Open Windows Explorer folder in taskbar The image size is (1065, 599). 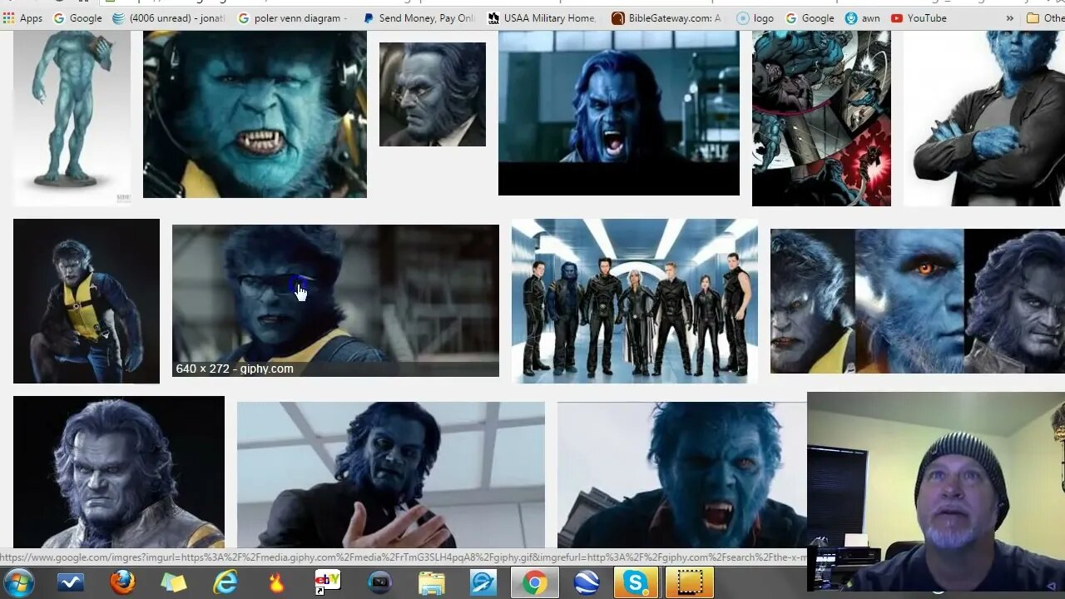coord(431,582)
